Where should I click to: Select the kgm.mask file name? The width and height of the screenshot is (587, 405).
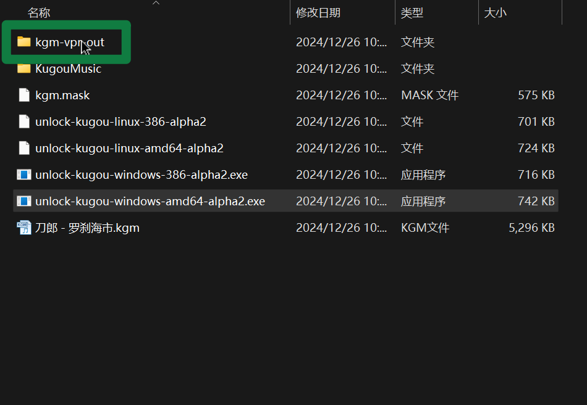pos(62,96)
